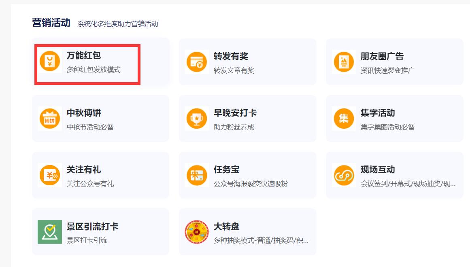The width and height of the screenshot is (470, 267).
Task: Click the text 关注公众号有礼
Action: click(90, 184)
